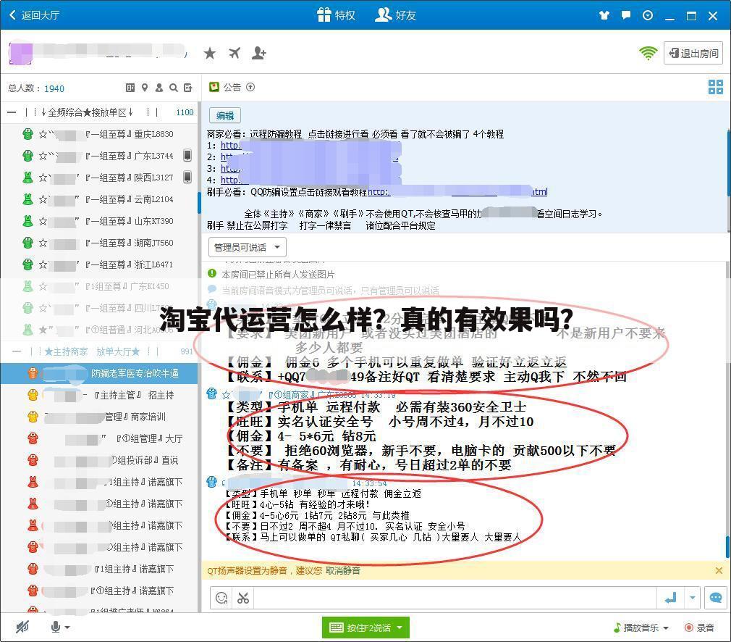Open the message bubble icon in title bar
This screenshot has height=642, width=731.
tap(625, 15)
